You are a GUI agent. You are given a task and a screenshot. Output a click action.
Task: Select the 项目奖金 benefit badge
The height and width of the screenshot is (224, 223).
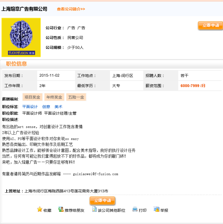[32, 97]
